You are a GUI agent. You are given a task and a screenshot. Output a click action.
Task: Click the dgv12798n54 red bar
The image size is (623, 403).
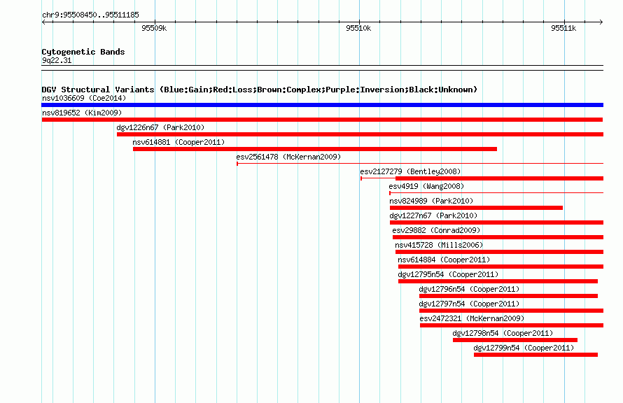click(515, 340)
